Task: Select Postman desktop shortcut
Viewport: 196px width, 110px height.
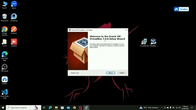Action: 14,30
